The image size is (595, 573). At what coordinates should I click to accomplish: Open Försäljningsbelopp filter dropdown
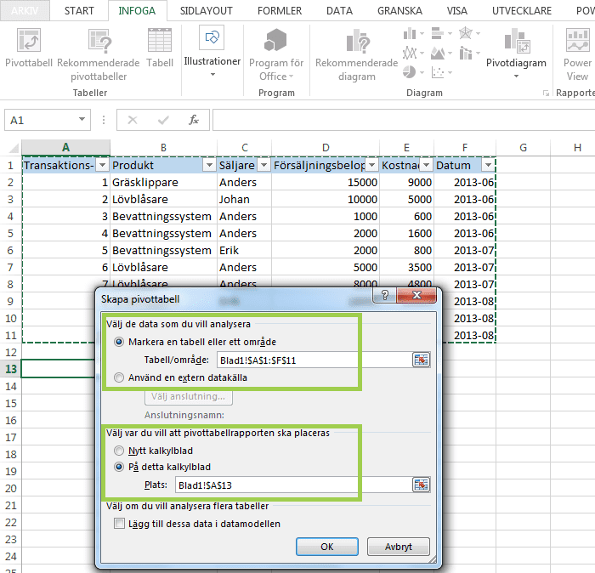(372, 165)
